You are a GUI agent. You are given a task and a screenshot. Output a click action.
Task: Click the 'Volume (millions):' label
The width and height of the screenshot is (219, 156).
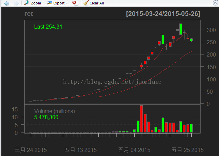[55, 111]
